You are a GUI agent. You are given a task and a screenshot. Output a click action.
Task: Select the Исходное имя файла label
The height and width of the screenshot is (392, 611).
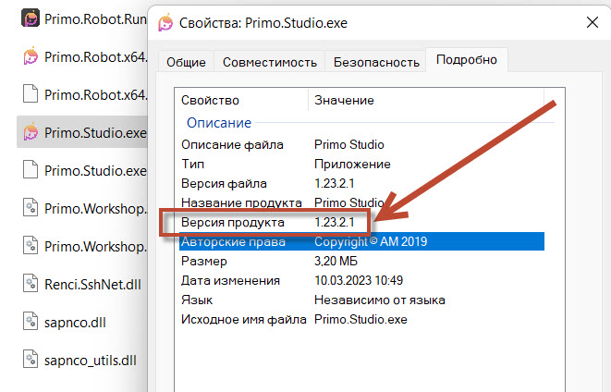(x=243, y=320)
